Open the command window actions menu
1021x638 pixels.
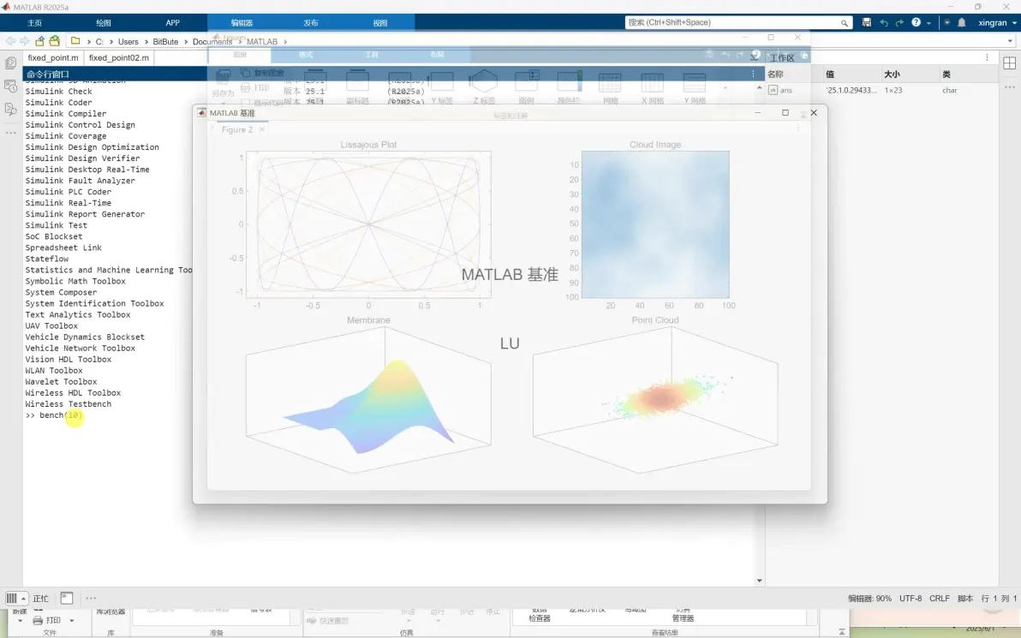(x=753, y=74)
